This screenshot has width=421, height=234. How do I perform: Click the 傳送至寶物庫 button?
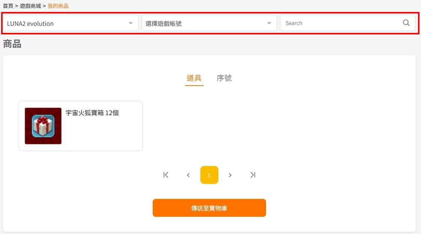[209, 208]
